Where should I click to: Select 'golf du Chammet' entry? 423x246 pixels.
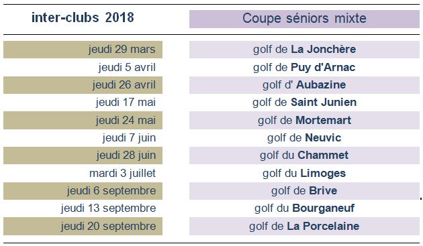pyautogui.click(x=304, y=156)
